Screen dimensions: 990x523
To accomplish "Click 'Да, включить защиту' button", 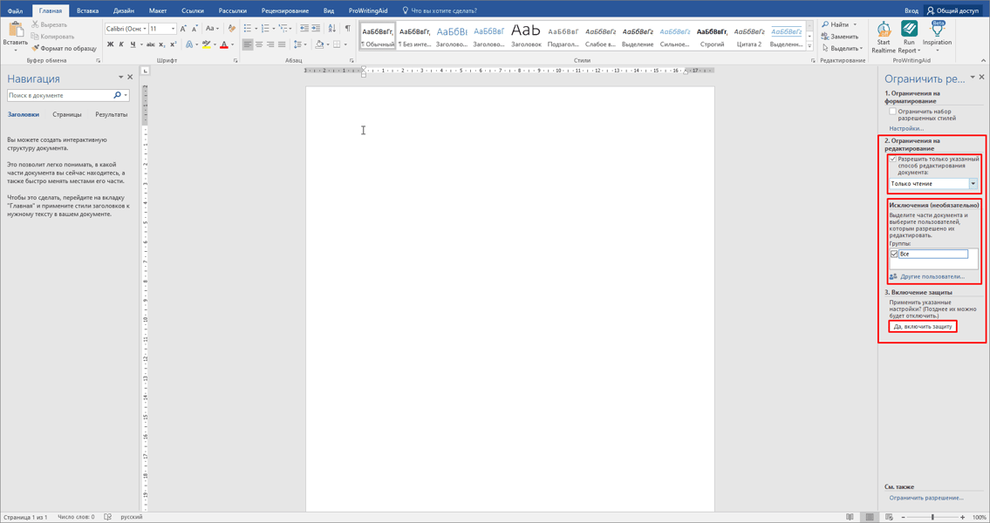I will coord(922,326).
